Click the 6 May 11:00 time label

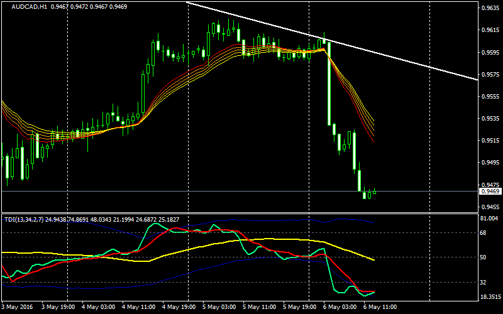pyautogui.click(x=379, y=307)
